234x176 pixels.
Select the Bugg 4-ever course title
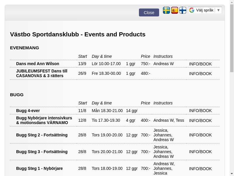click(28, 111)
